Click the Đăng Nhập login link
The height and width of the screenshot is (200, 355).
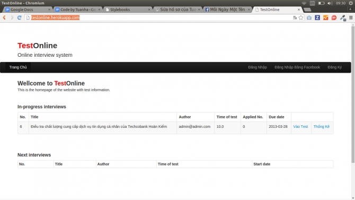coord(258,67)
